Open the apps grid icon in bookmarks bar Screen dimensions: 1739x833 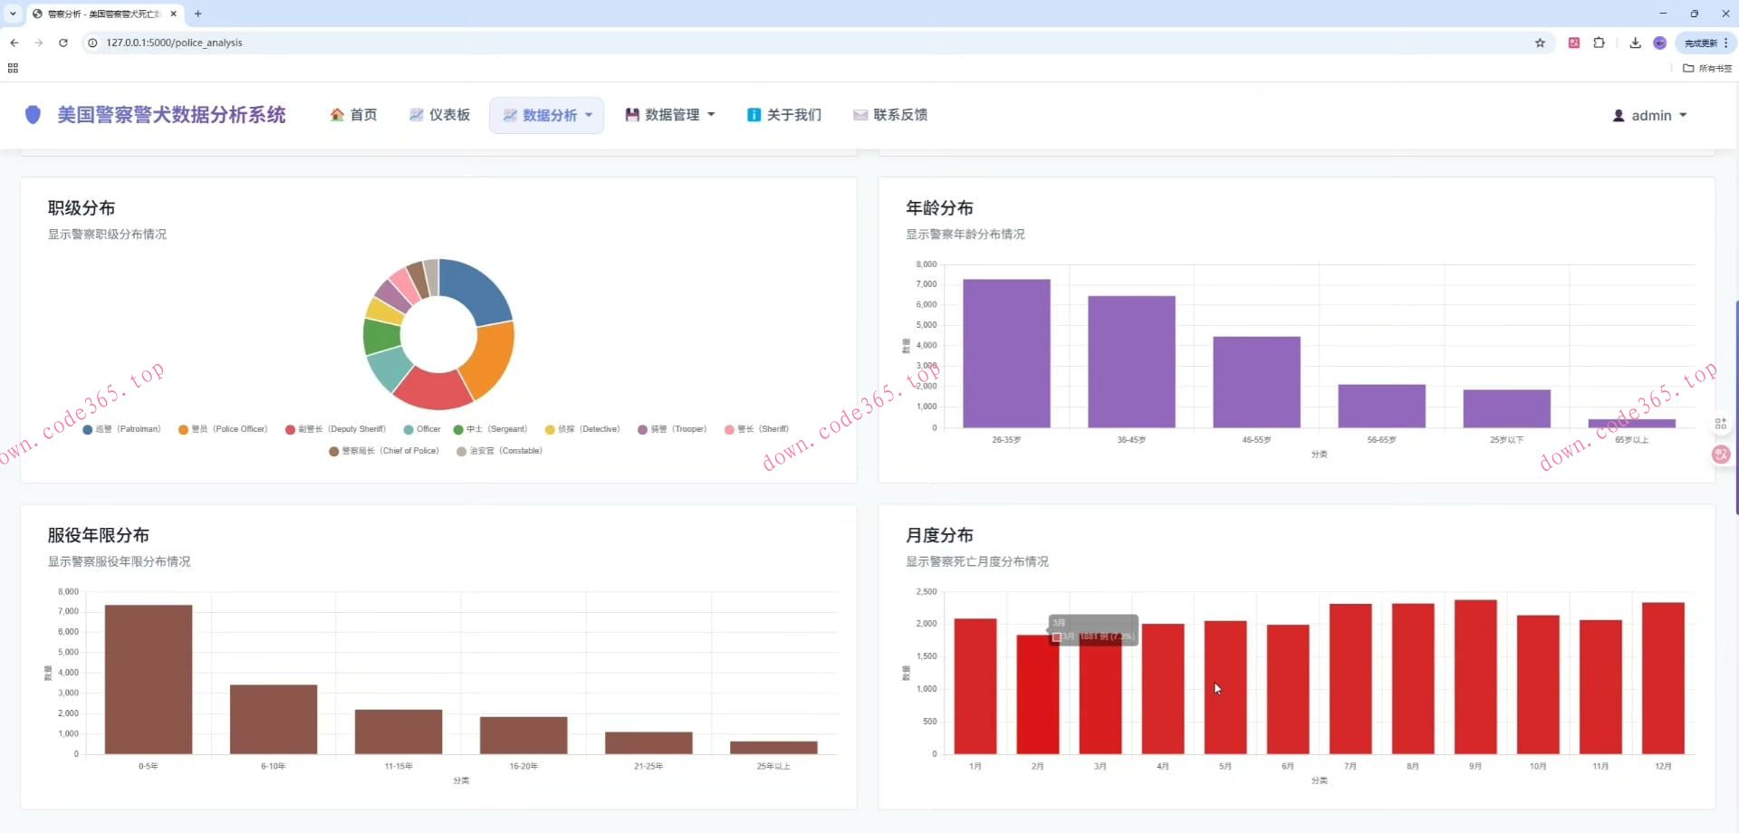(x=13, y=68)
